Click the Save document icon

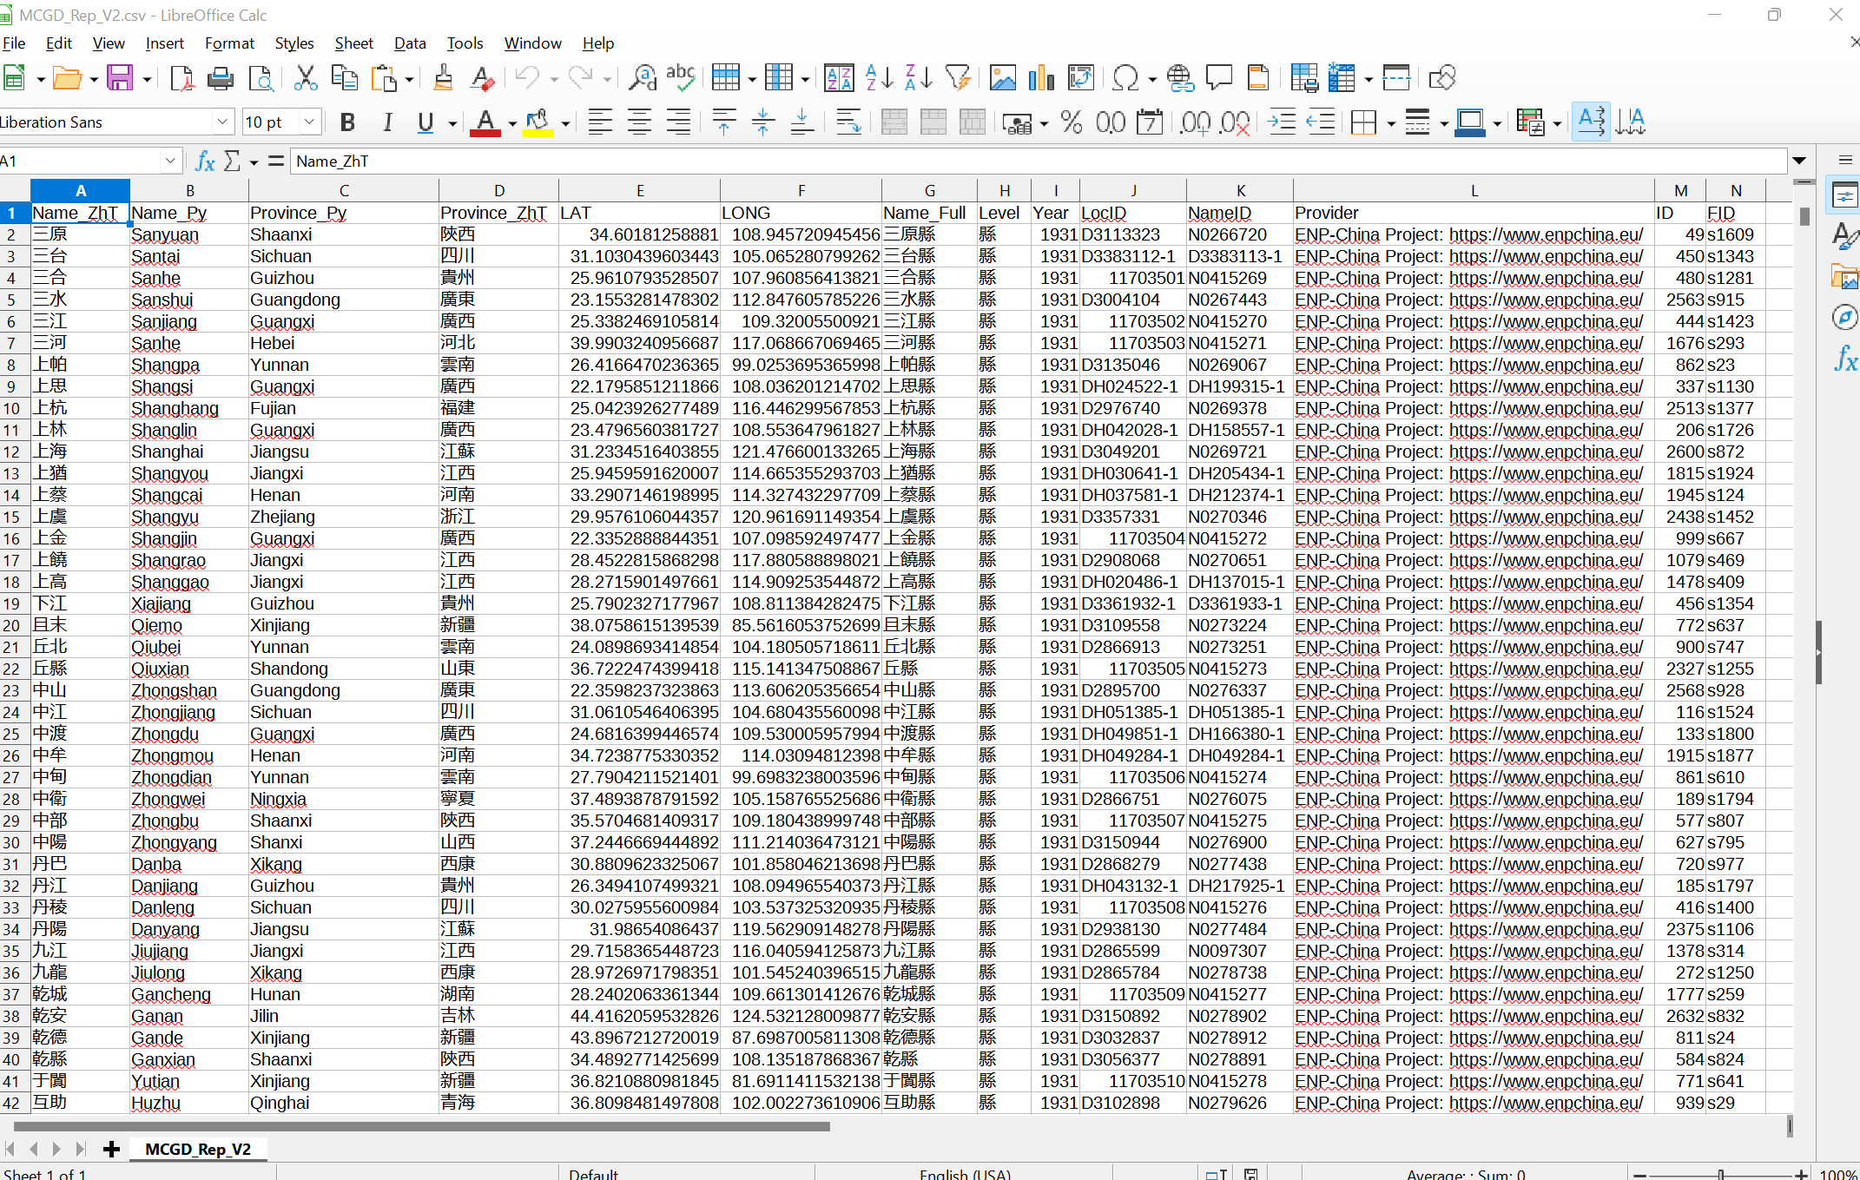click(119, 78)
